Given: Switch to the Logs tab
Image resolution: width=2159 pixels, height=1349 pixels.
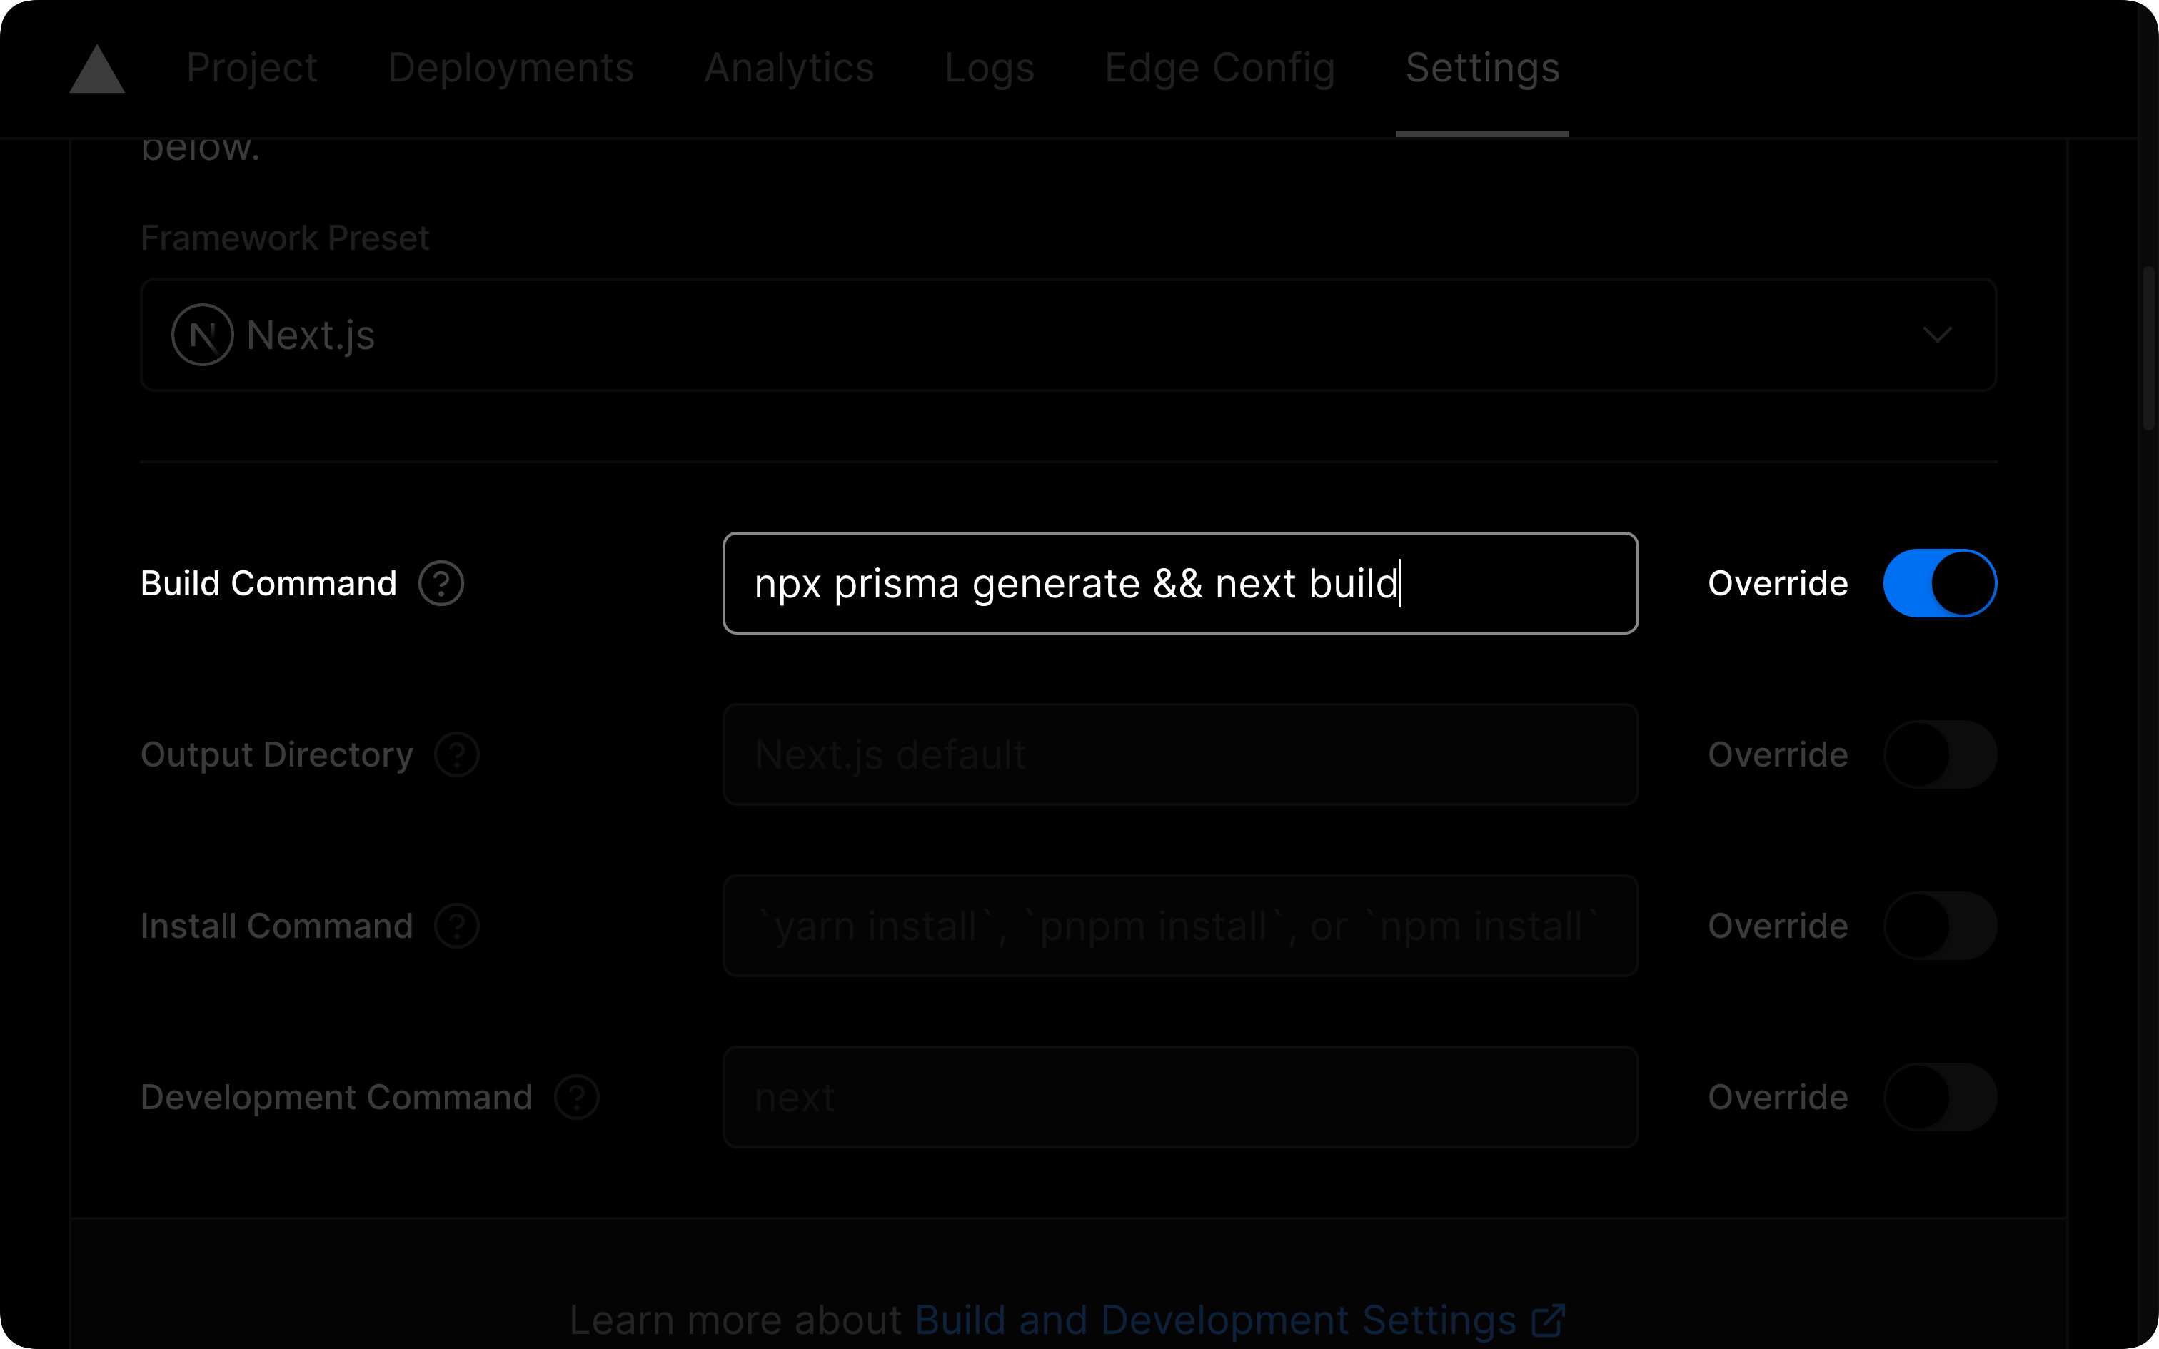Looking at the screenshot, I should tap(990, 67).
